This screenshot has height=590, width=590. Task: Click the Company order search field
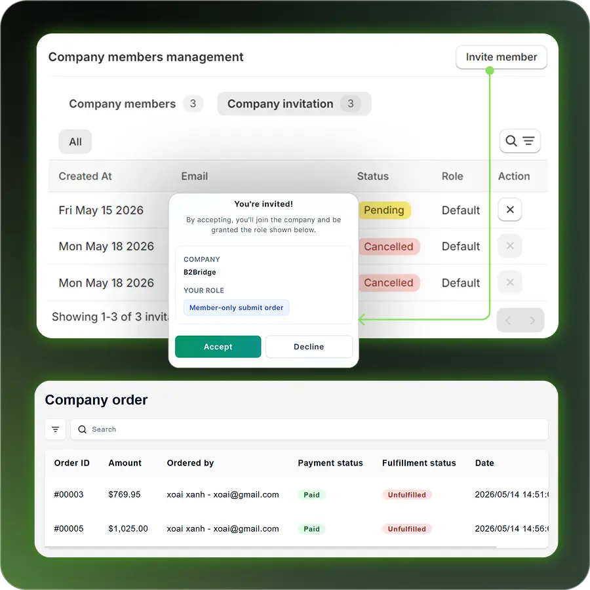[x=309, y=429]
